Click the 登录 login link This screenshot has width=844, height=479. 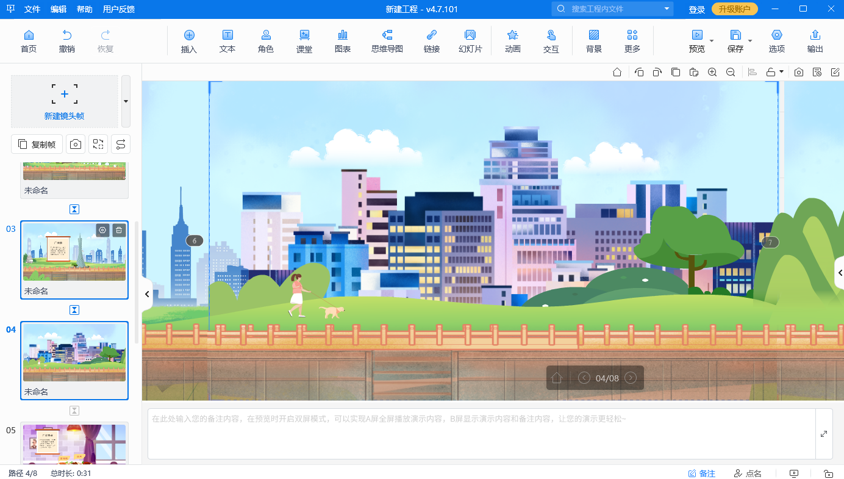[697, 9]
